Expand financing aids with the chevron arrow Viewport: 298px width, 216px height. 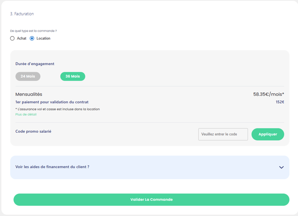[x=281, y=167]
